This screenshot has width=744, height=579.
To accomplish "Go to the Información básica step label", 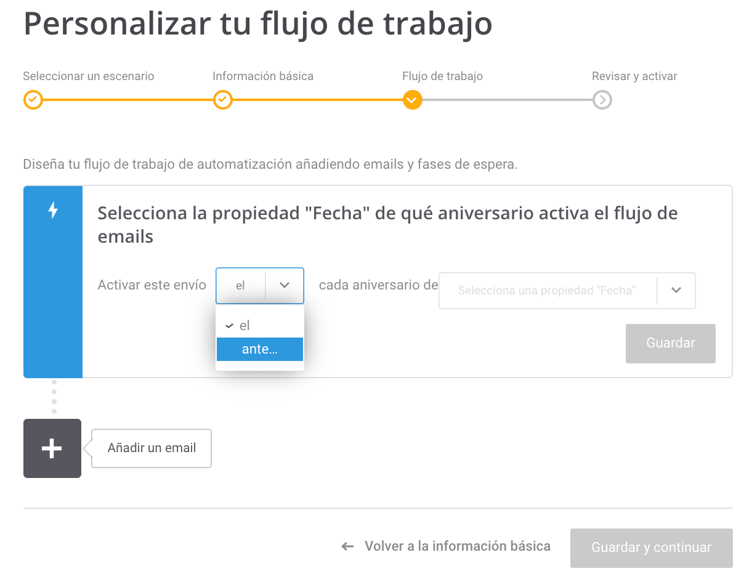I will (x=263, y=76).
